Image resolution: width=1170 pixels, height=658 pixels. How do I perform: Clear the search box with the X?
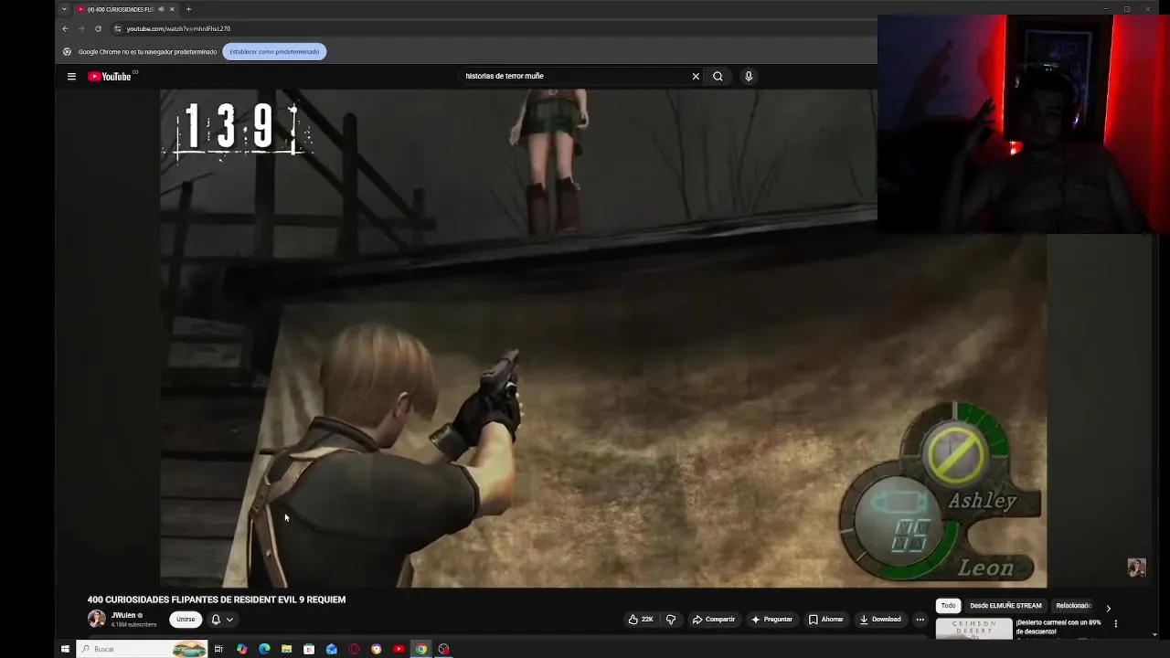point(696,77)
